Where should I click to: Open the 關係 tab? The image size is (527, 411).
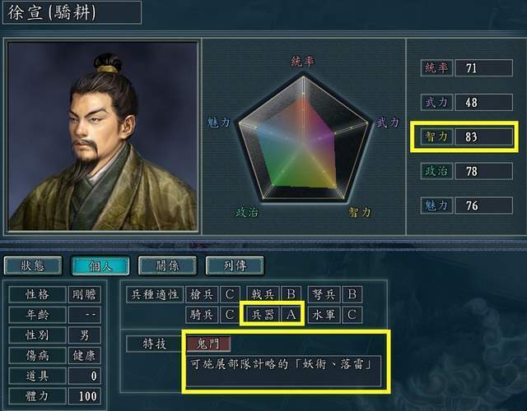167,266
